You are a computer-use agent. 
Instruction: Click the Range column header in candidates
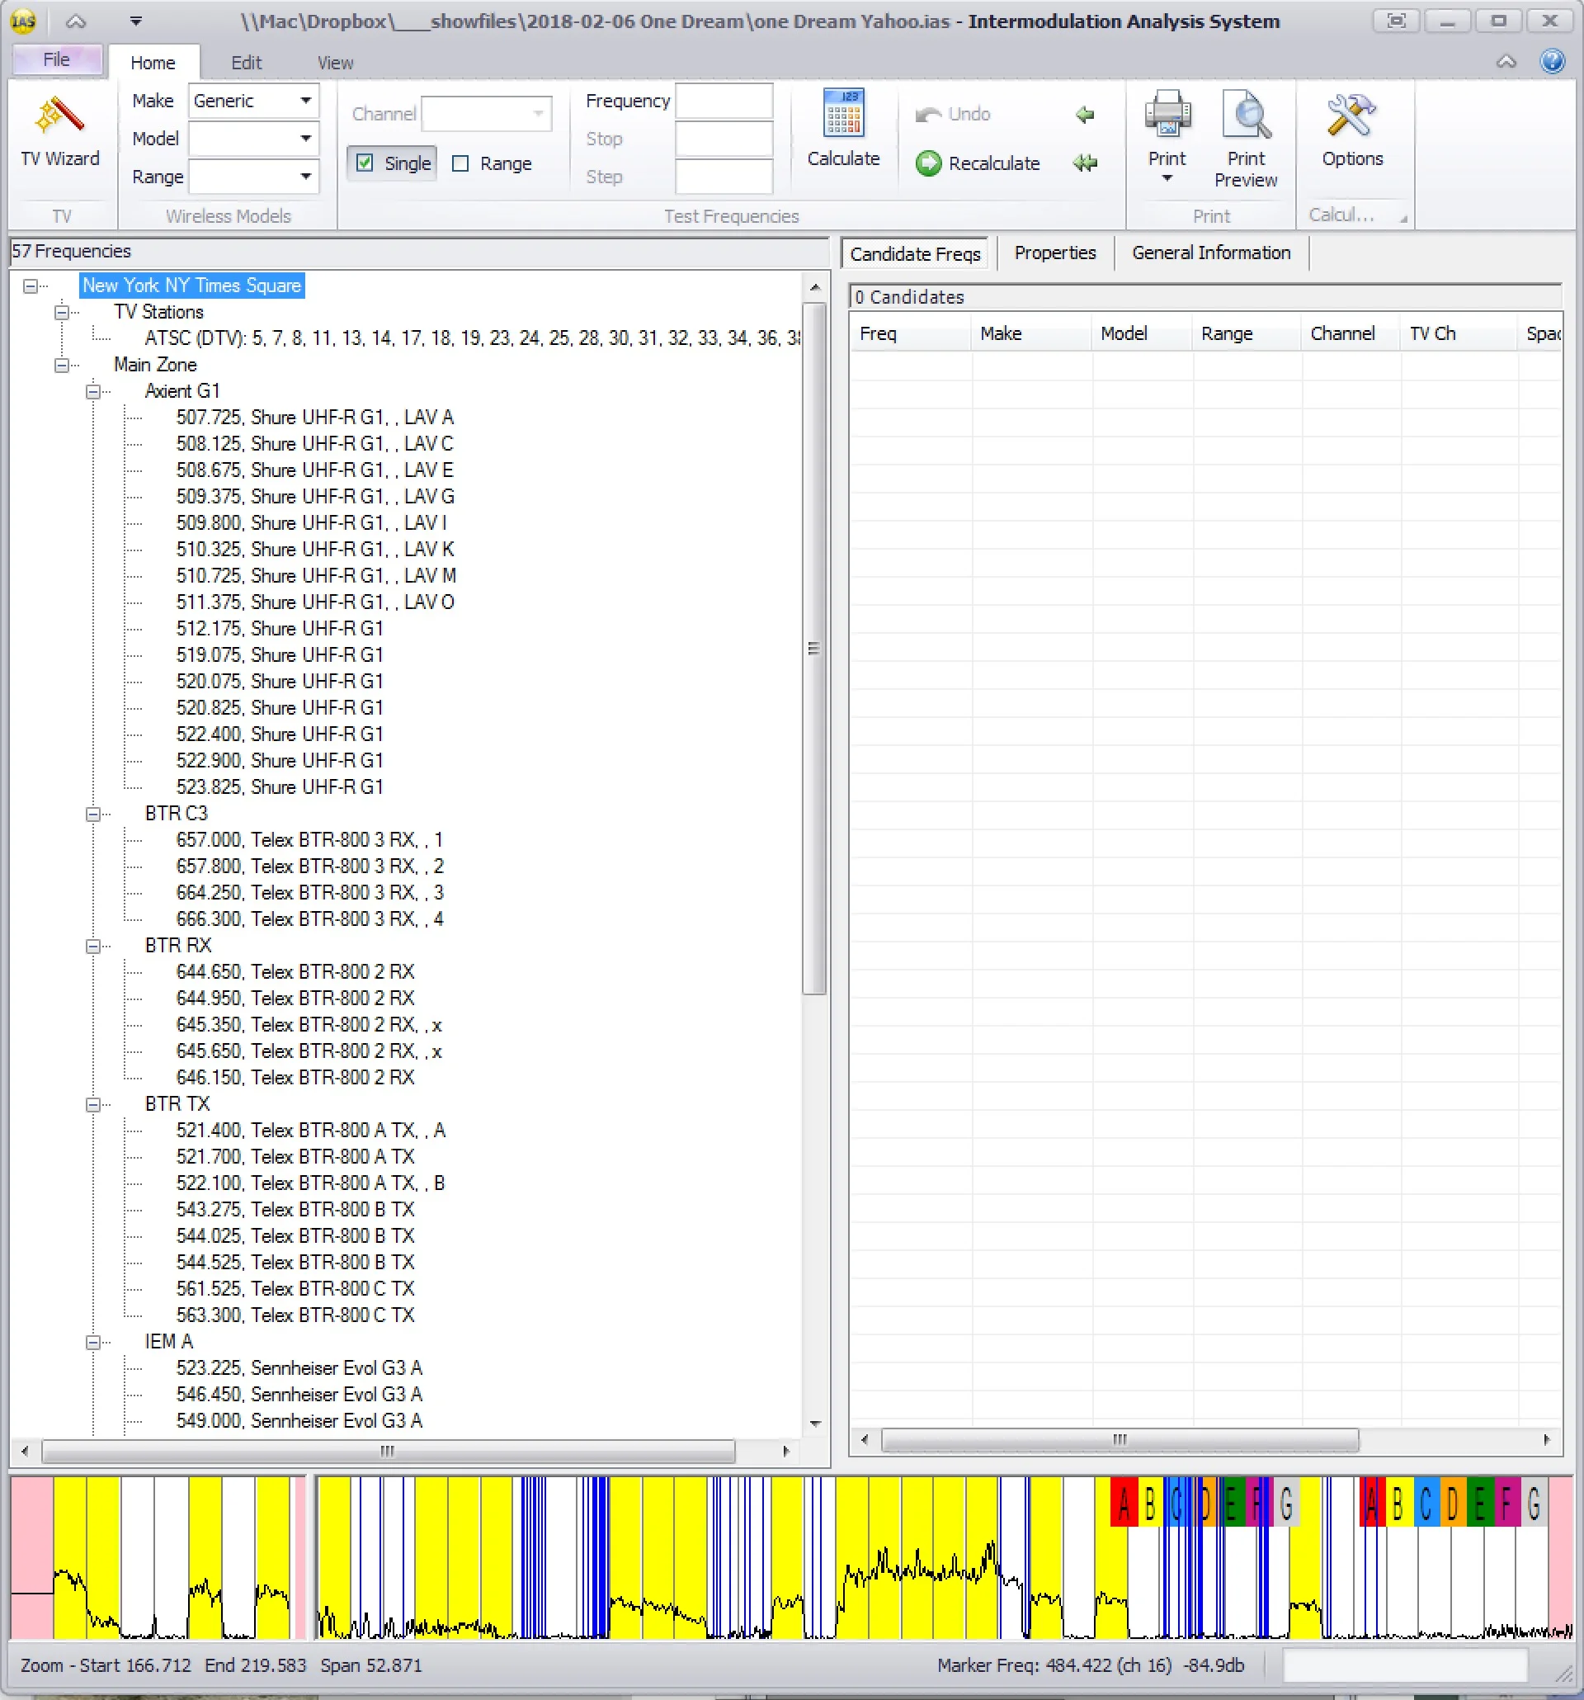[x=1247, y=333]
